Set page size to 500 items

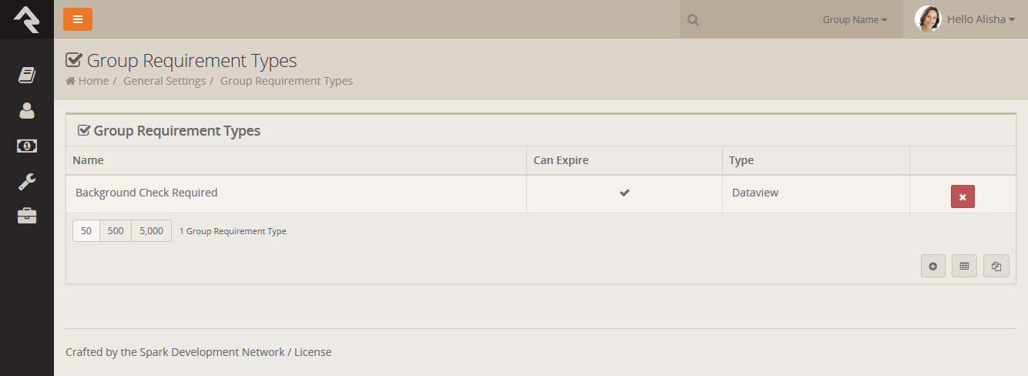point(116,231)
